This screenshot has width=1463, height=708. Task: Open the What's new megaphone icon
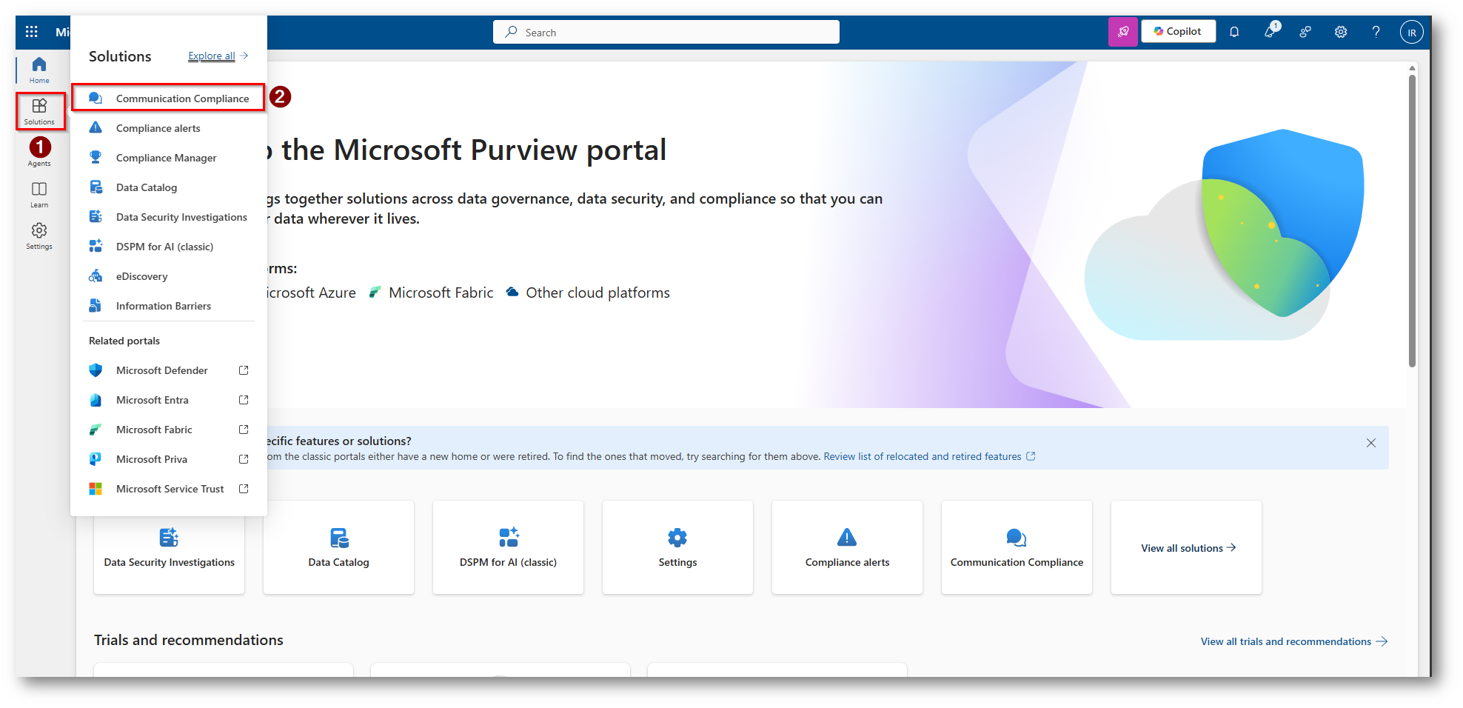pyautogui.click(x=1270, y=31)
